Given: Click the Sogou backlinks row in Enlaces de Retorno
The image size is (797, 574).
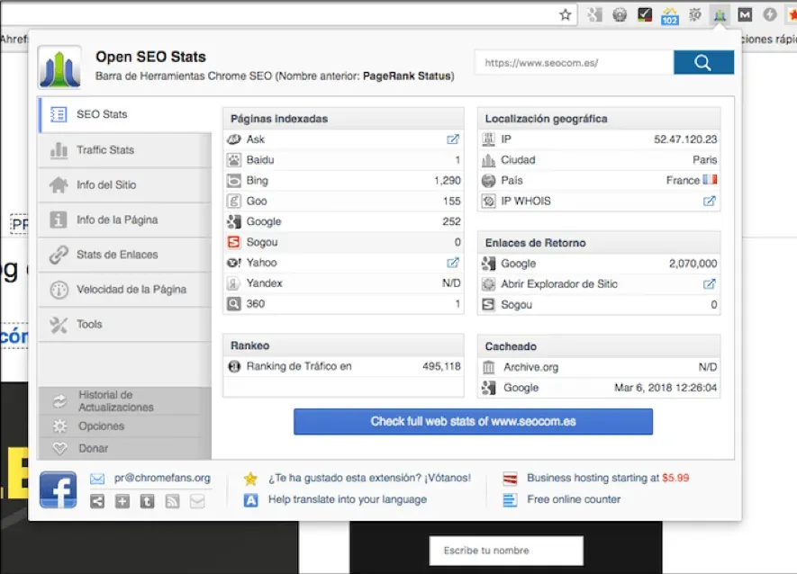Looking at the screenshot, I should point(599,305).
